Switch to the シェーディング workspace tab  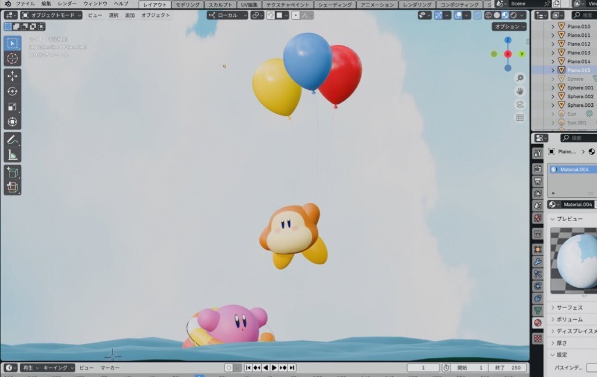335,5
